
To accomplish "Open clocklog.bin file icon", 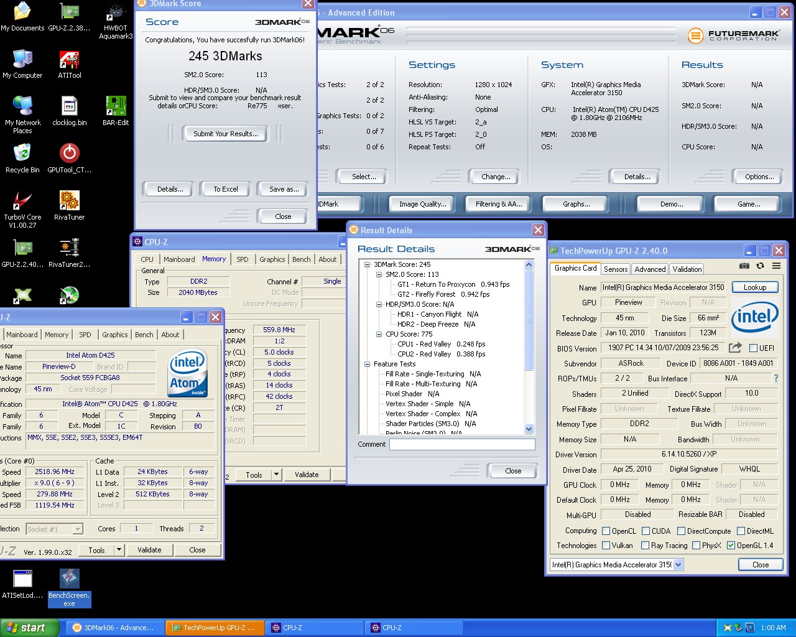I will pyautogui.click(x=69, y=111).
